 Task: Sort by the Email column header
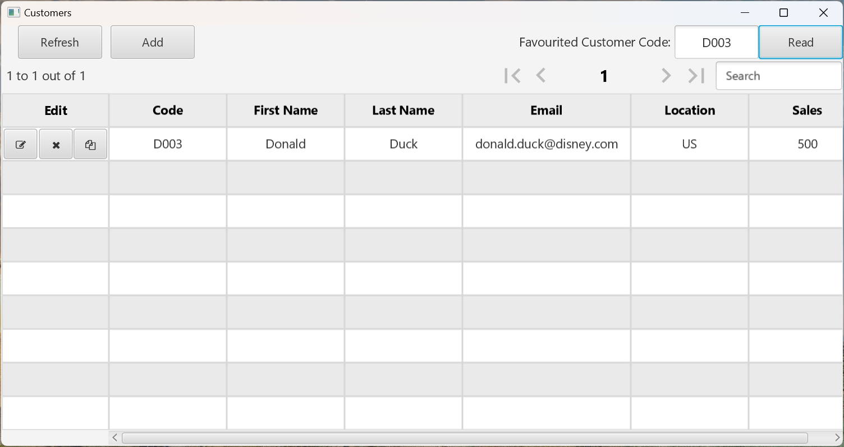coord(546,110)
